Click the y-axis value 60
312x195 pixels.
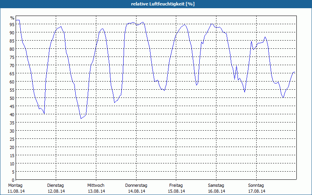pyautogui.click(x=12, y=82)
